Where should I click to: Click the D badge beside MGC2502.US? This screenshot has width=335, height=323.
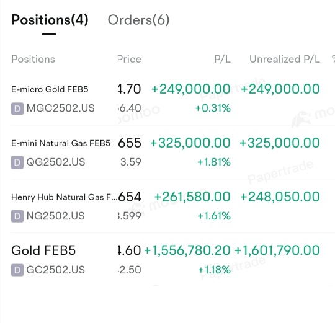pos(17,108)
